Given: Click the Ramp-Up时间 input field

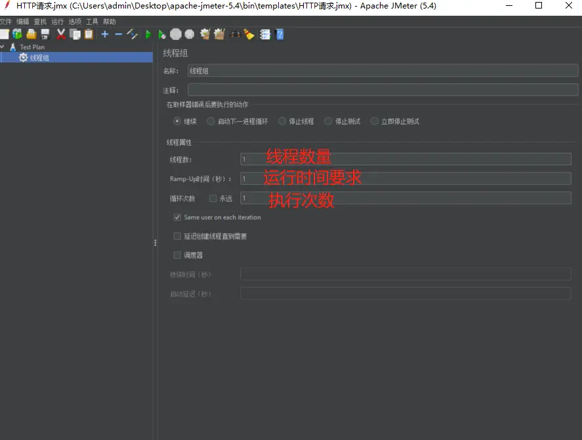Looking at the screenshot, I should 405,179.
